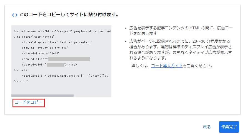Click the adsbygoogle push code line

coord(65,76)
